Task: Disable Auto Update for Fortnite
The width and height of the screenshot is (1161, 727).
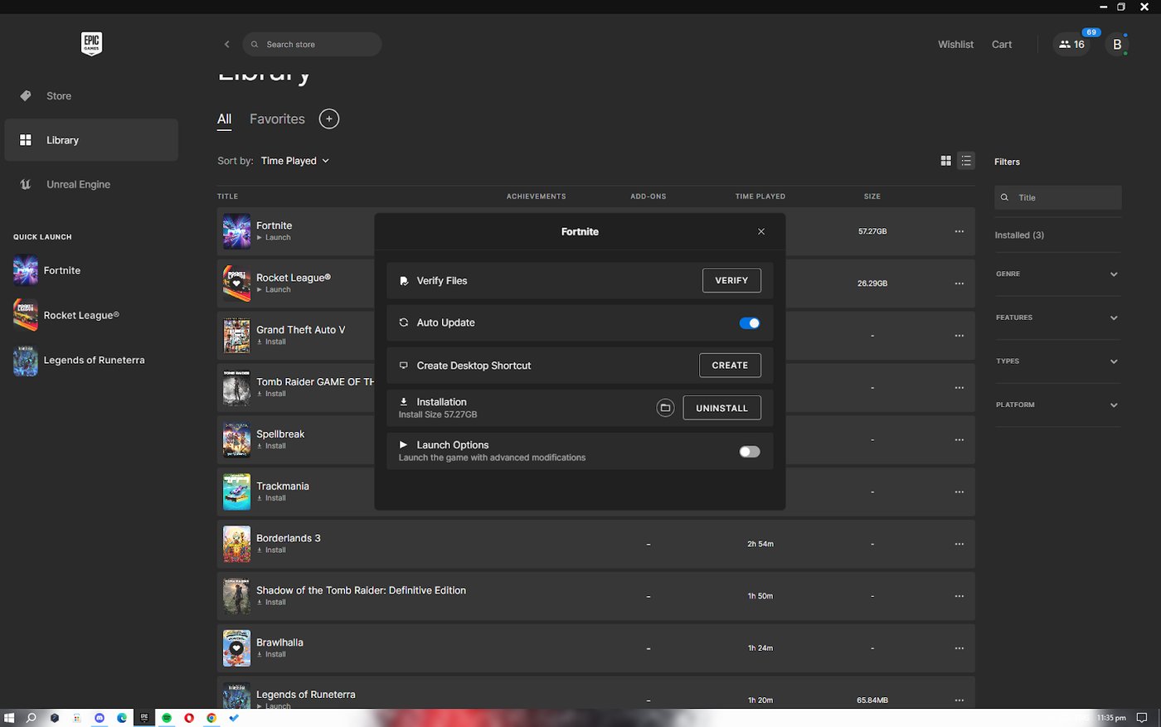Action: tap(749, 322)
